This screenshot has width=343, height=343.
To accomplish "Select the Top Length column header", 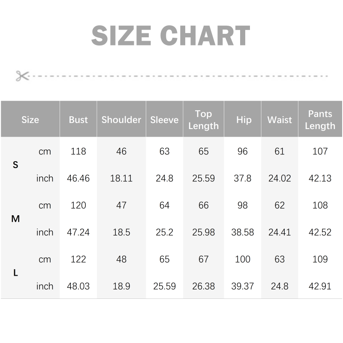I will point(203,120).
